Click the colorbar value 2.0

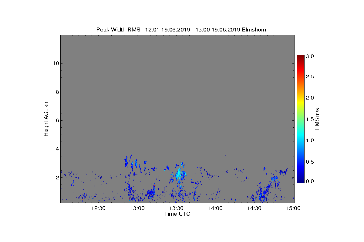click(310, 98)
